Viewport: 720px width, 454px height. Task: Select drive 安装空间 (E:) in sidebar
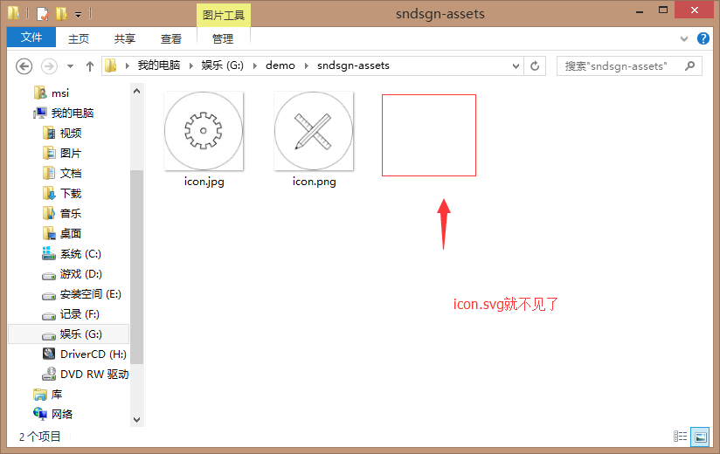click(91, 294)
